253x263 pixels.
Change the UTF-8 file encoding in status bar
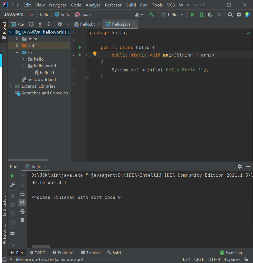coord(214,259)
